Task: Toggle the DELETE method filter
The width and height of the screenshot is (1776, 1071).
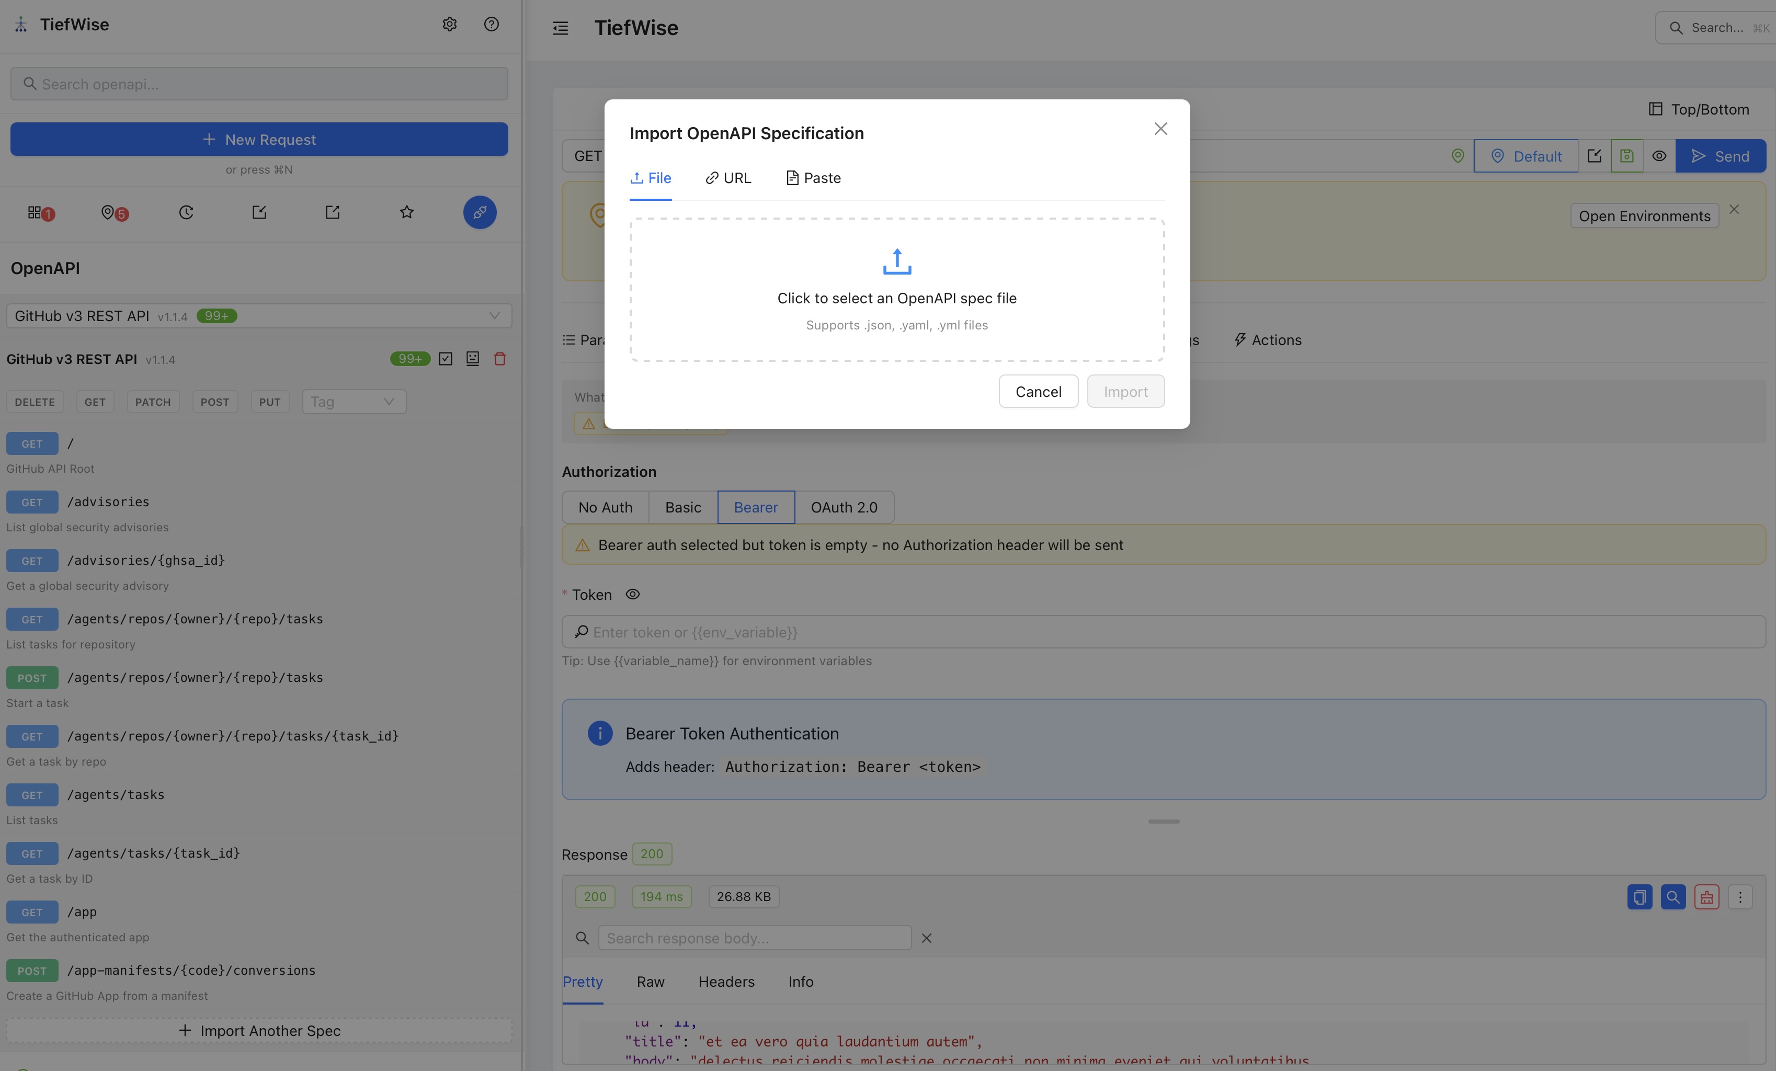Action: (35, 402)
